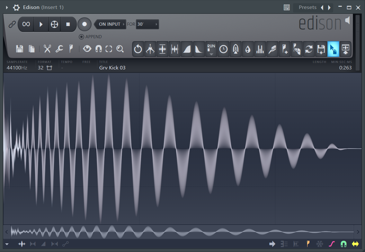This screenshot has width=365, height=252.
Task: Apply the fade out curve tool
Action: pos(199,49)
